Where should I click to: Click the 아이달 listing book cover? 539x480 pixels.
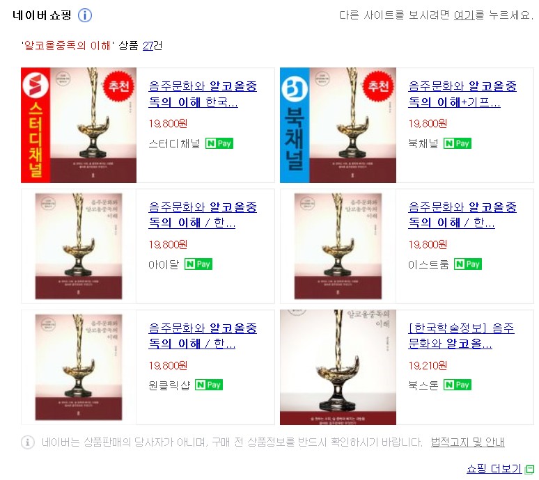point(79,246)
